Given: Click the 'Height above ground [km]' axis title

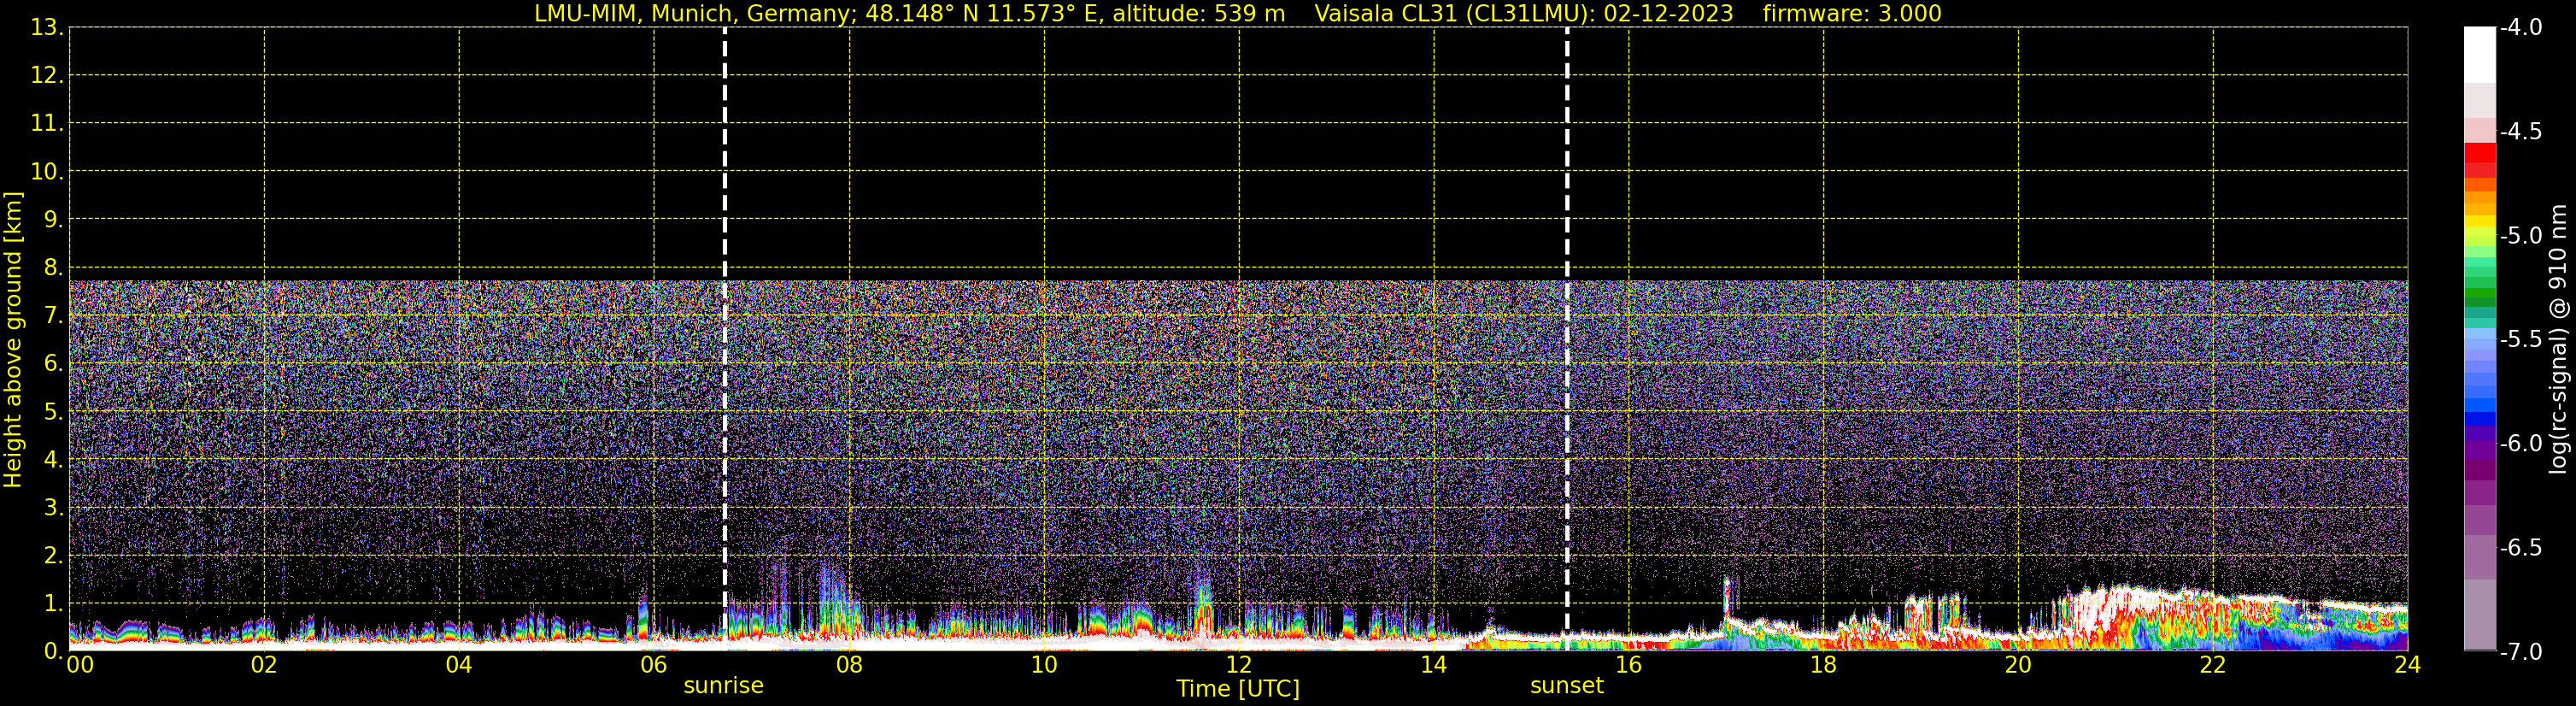Looking at the screenshot, I should pyautogui.click(x=13, y=340).
